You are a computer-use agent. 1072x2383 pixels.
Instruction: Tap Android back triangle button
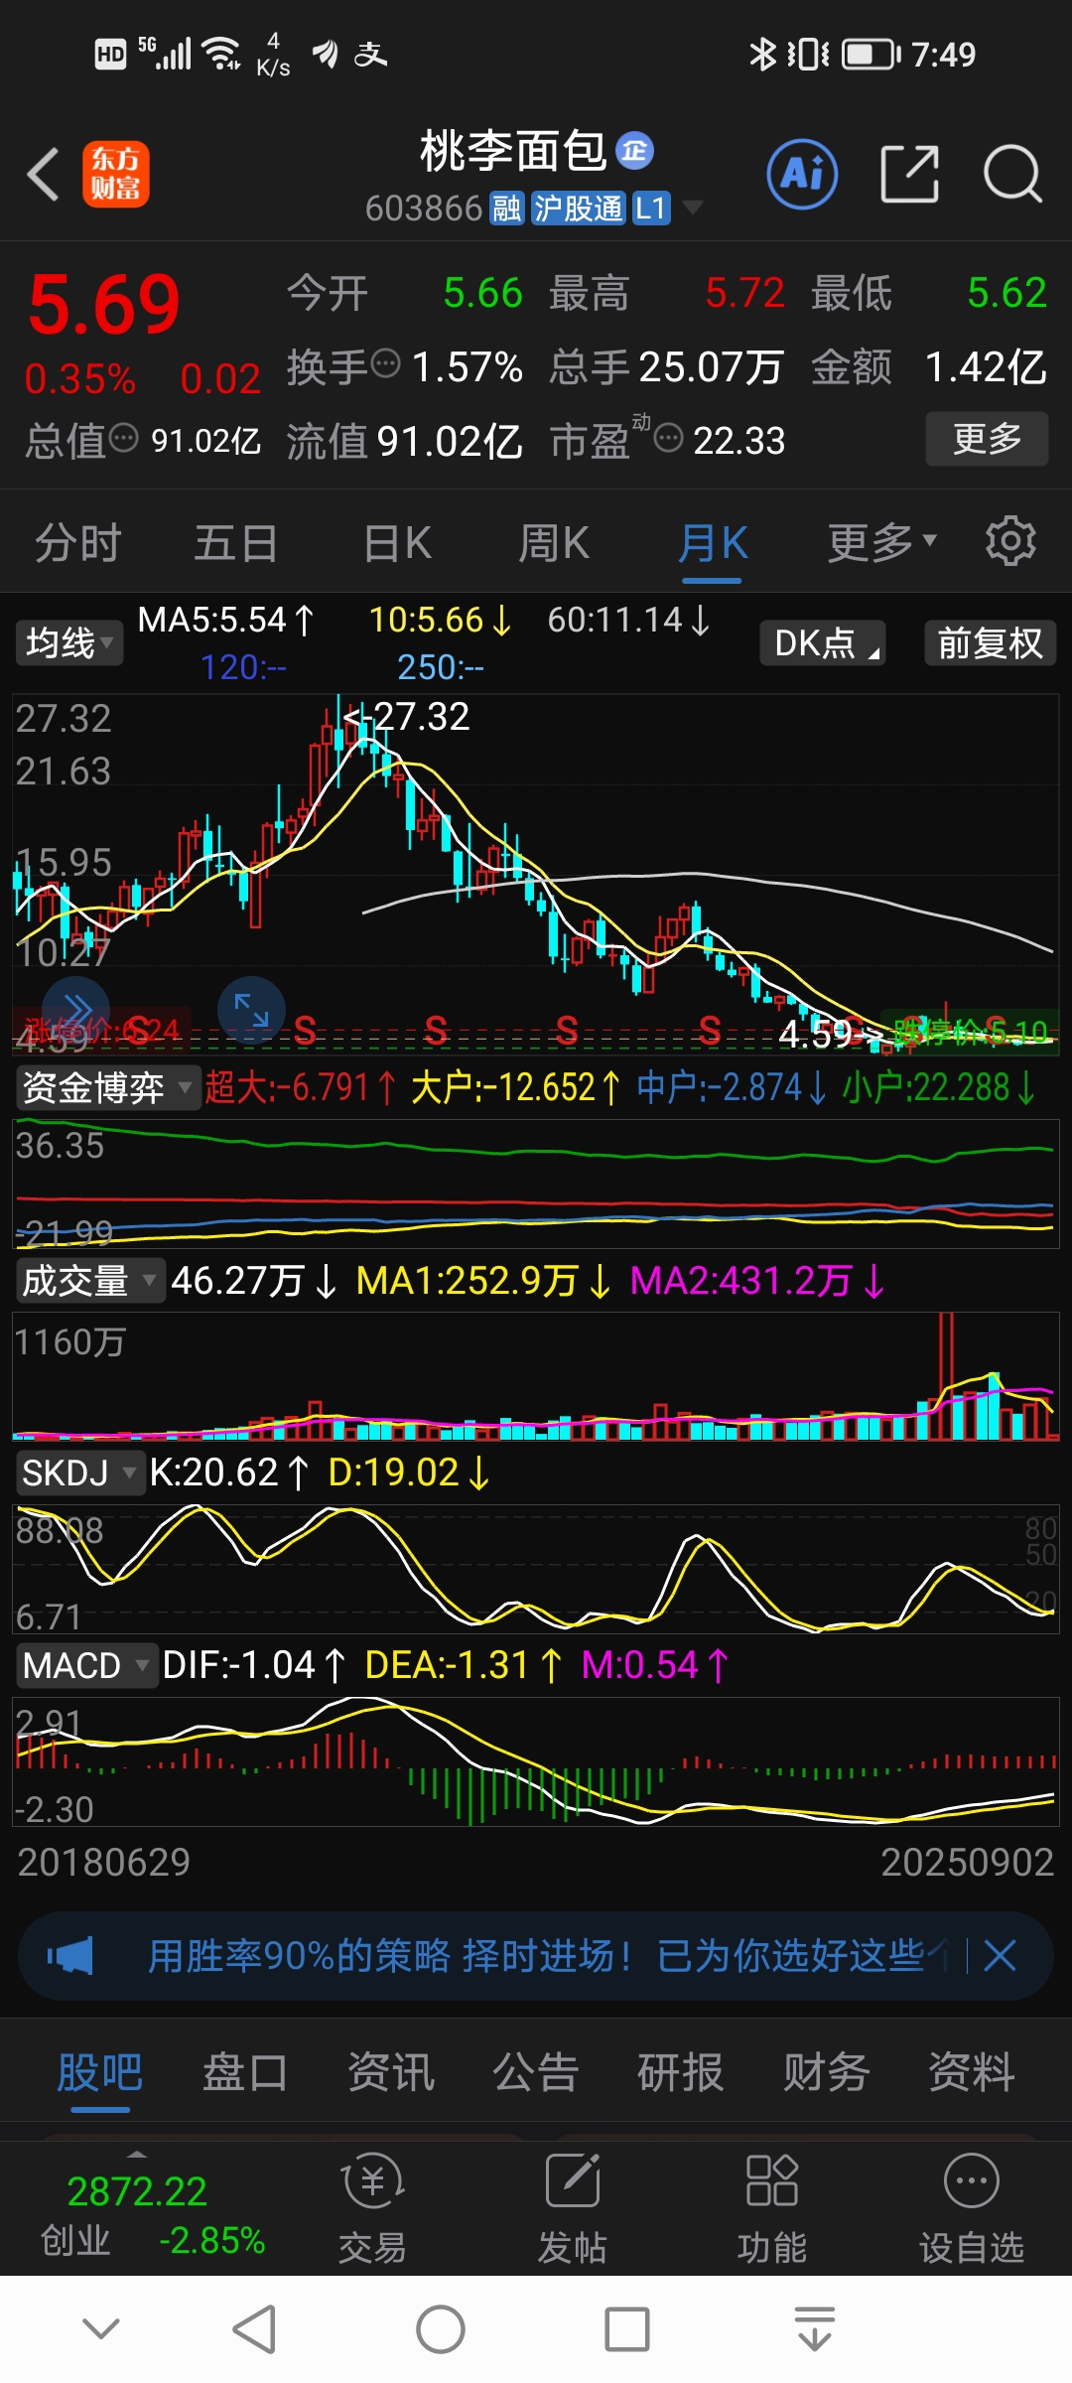point(254,2328)
